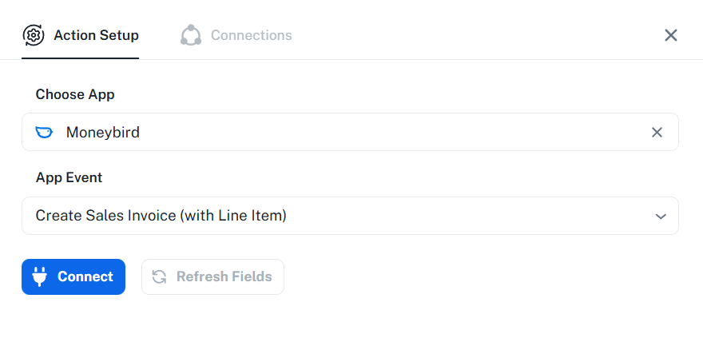Image resolution: width=703 pixels, height=338 pixels.
Task: Click the Moneybird bird logo
Action: pos(45,133)
